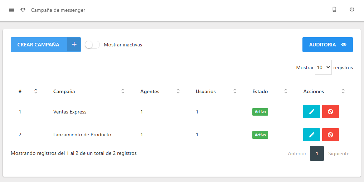Screen dimensions: 364x182
Task: Edit the Lanzamiento de Producto campaign
Action: (311, 135)
